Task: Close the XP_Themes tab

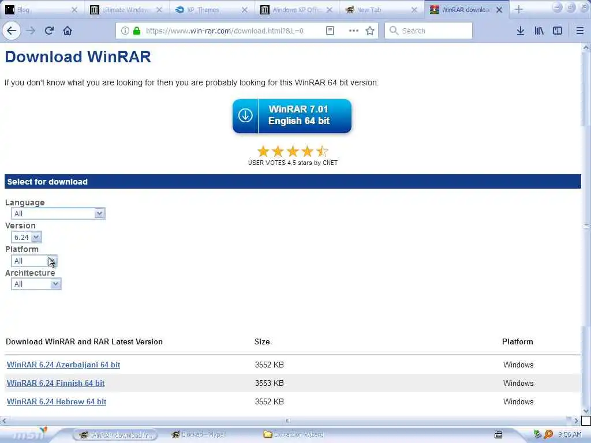Action: [244, 10]
